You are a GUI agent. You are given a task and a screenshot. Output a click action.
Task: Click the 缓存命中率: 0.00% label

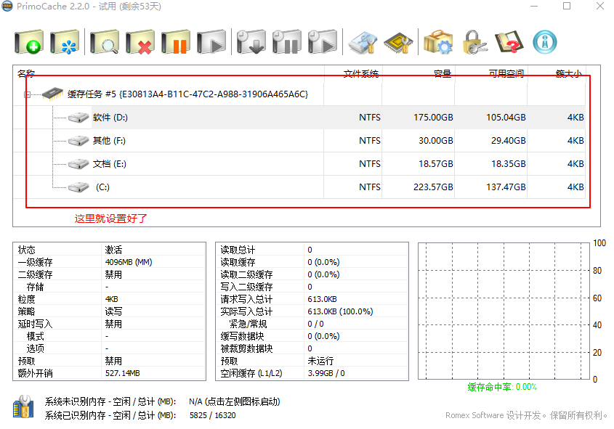point(501,387)
